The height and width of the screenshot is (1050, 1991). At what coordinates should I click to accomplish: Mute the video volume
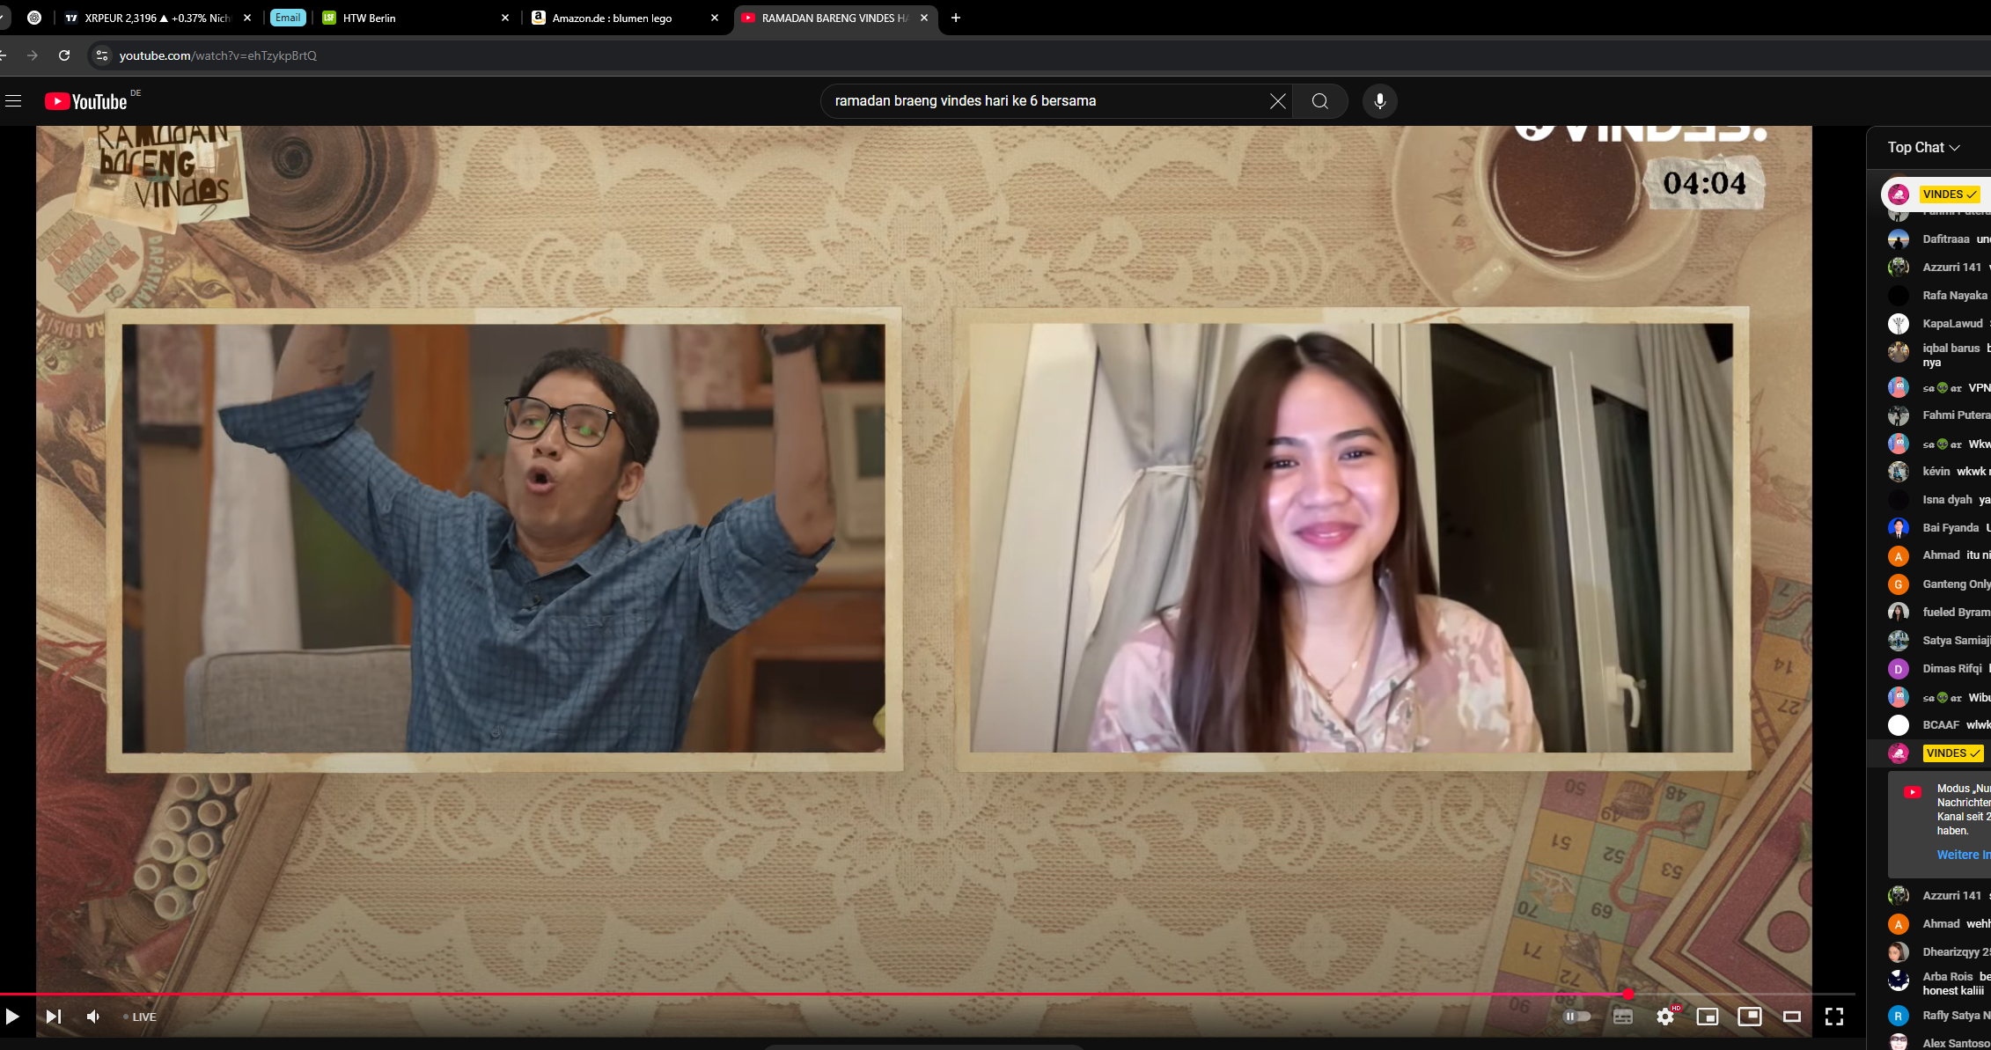click(x=93, y=1017)
